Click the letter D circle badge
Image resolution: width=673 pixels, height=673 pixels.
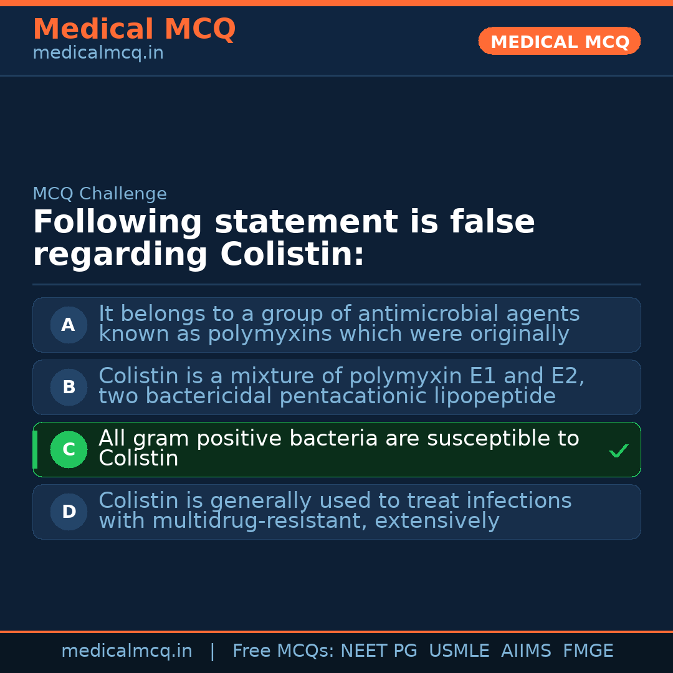point(69,512)
